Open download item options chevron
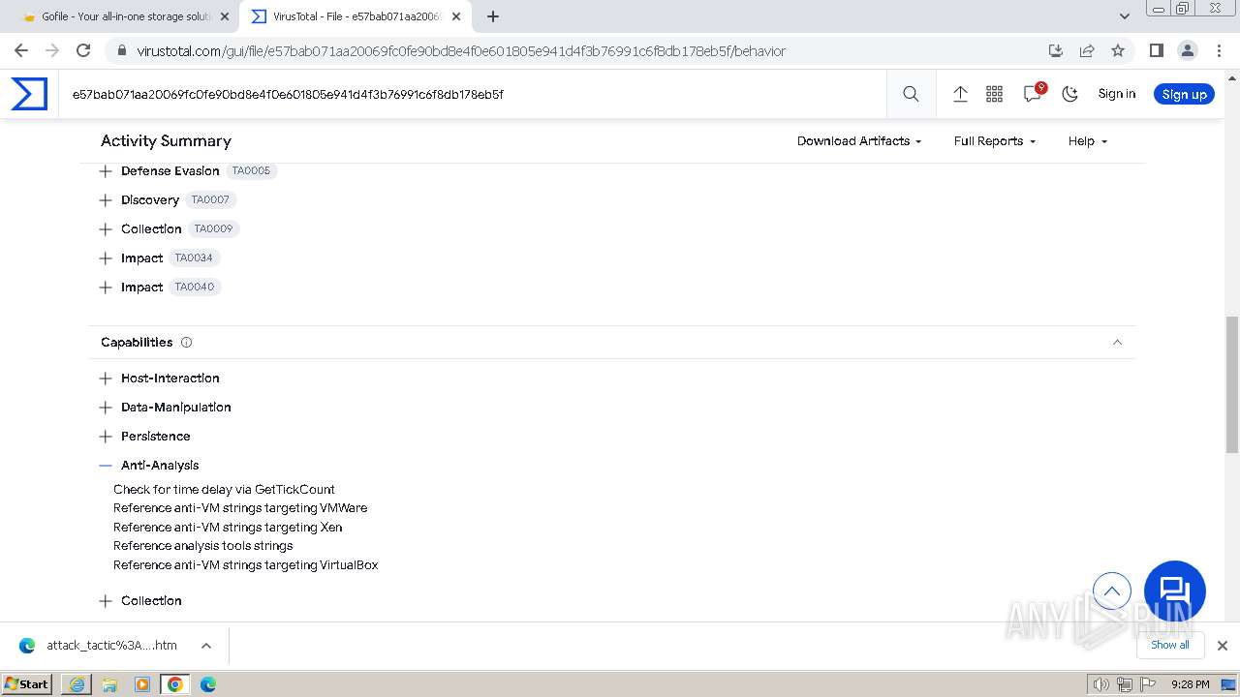Screen dimensions: 1240x697 (206, 646)
